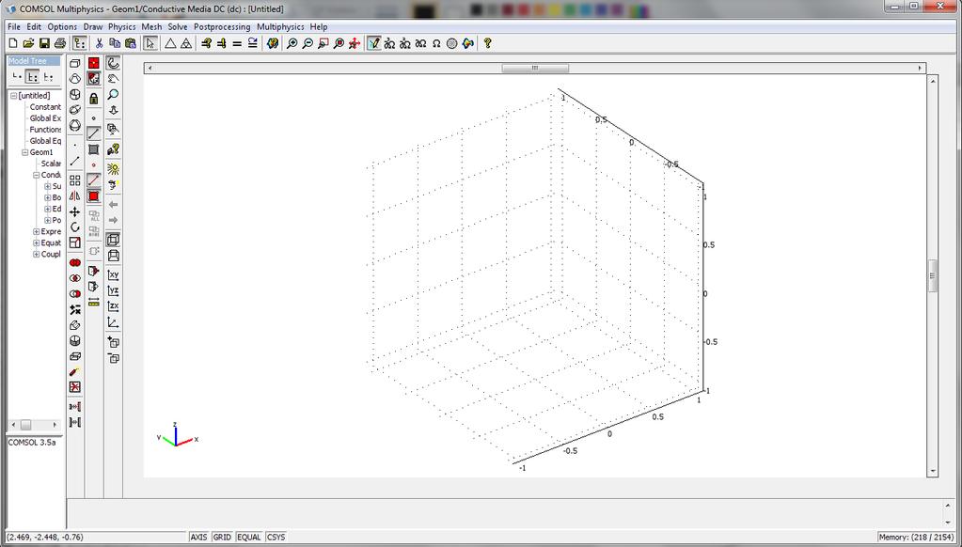Screen dimensions: 962x547
Task: Collapse the Geom1 tree node
Action: (25, 152)
